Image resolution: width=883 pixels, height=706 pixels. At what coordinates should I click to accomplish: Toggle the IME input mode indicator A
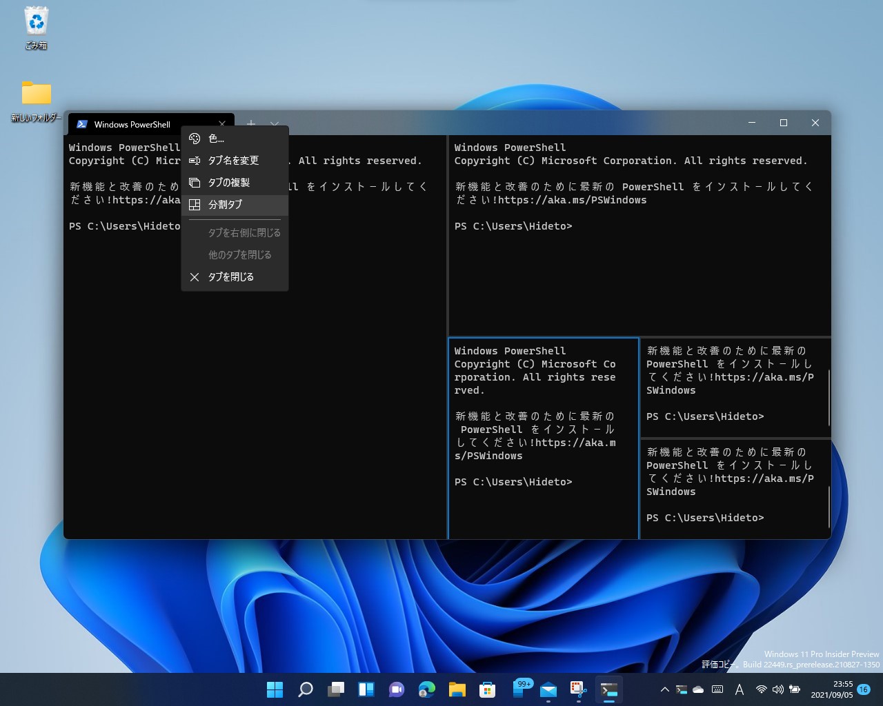coord(740,689)
